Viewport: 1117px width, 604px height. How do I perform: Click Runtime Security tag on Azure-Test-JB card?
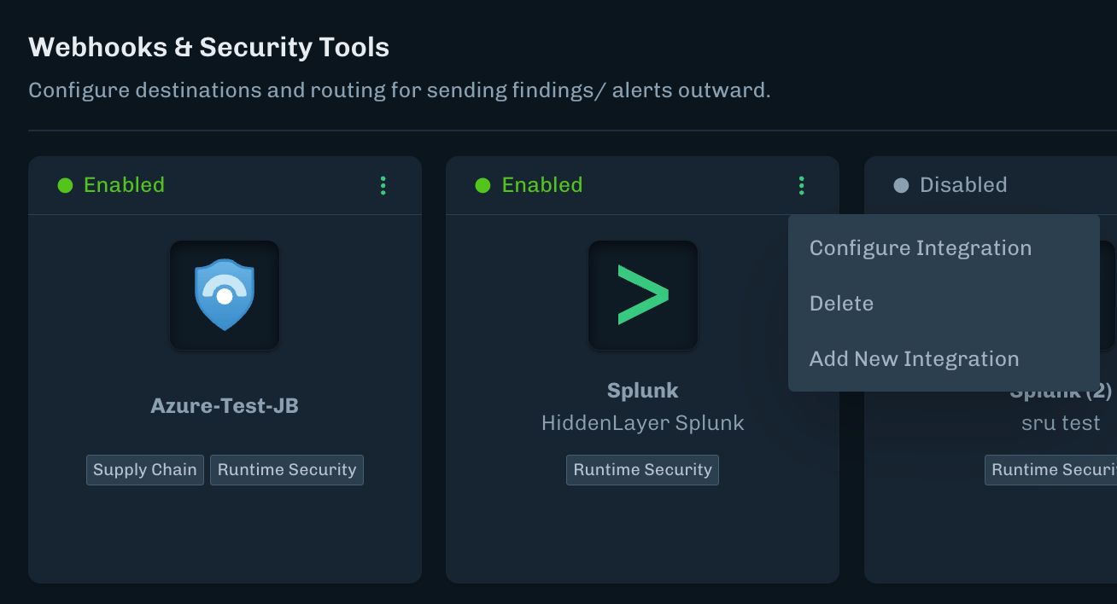pos(287,470)
